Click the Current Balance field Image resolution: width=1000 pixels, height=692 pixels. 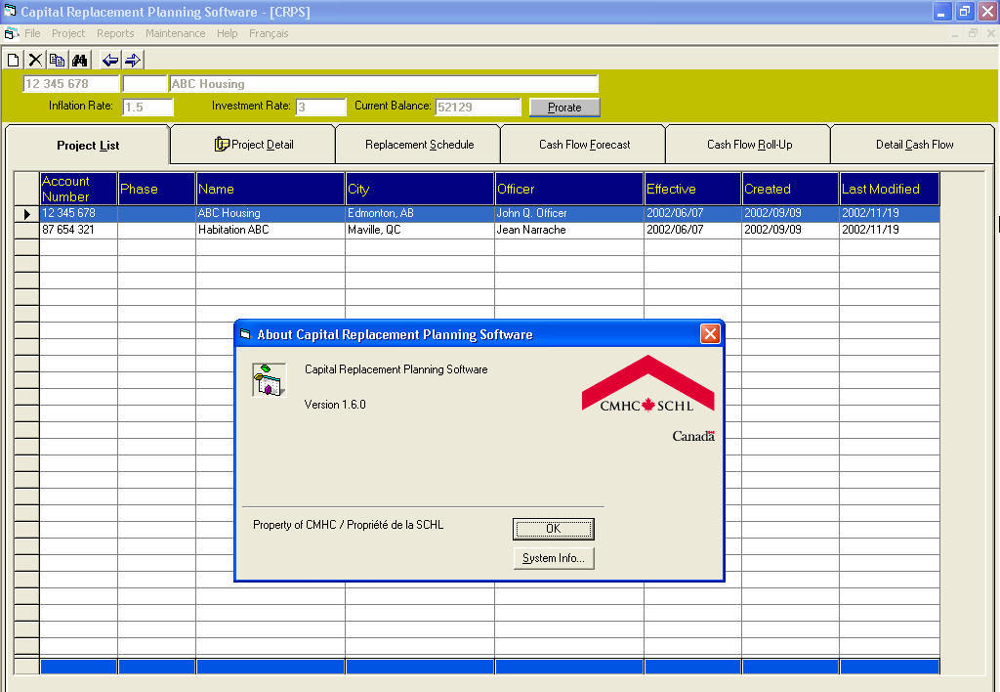(x=478, y=107)
